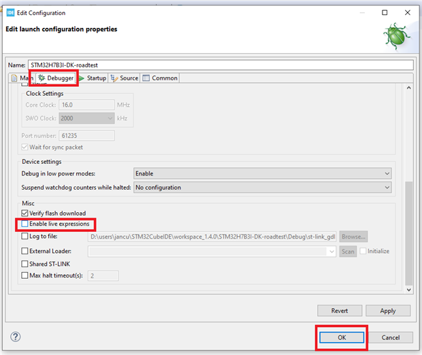
Task: Enable live expressions checkbox
Action: pos(25,224)
